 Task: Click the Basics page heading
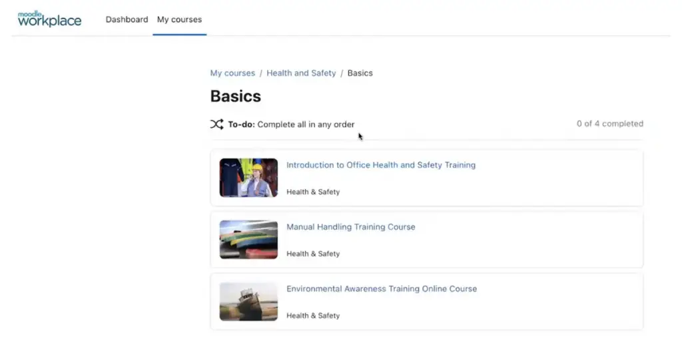pos(235,97)
